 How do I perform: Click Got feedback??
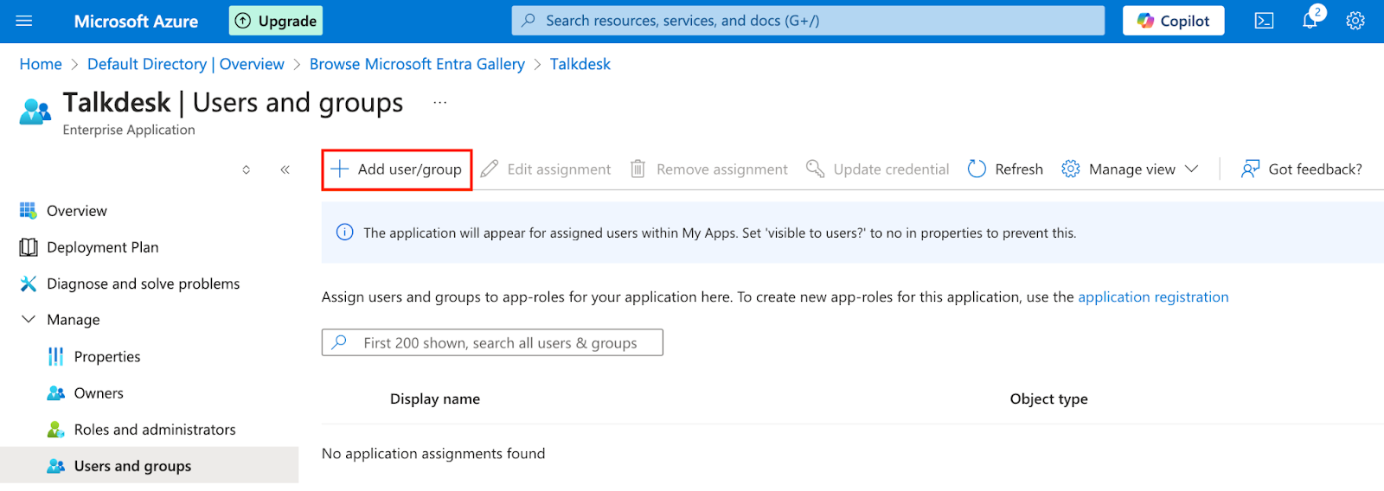click(1302, 169)
